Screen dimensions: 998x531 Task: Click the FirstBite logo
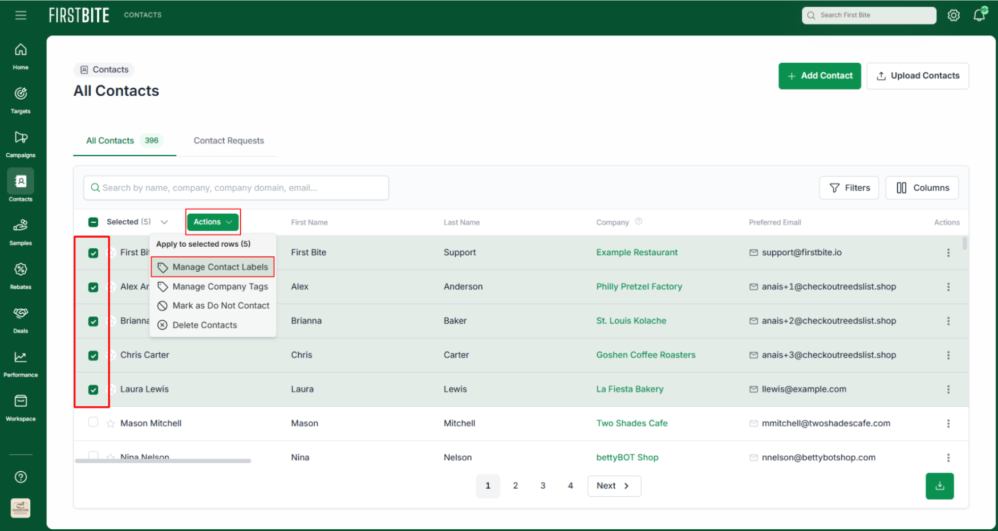click(79, 15)
